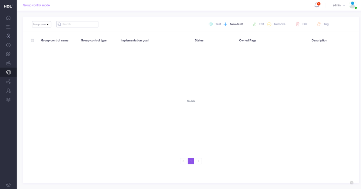Go to next page with right arrow
The width and height of the screenshot is (361, 189).
(x=199, y=161)
